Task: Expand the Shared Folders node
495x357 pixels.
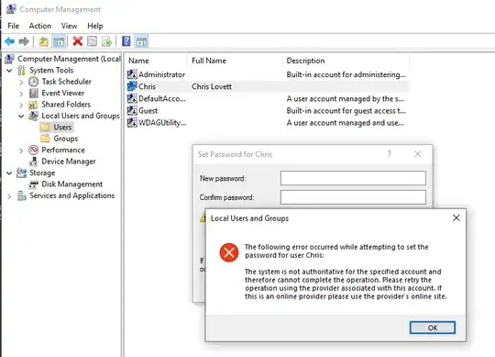Action: click(x=21, y=105)
